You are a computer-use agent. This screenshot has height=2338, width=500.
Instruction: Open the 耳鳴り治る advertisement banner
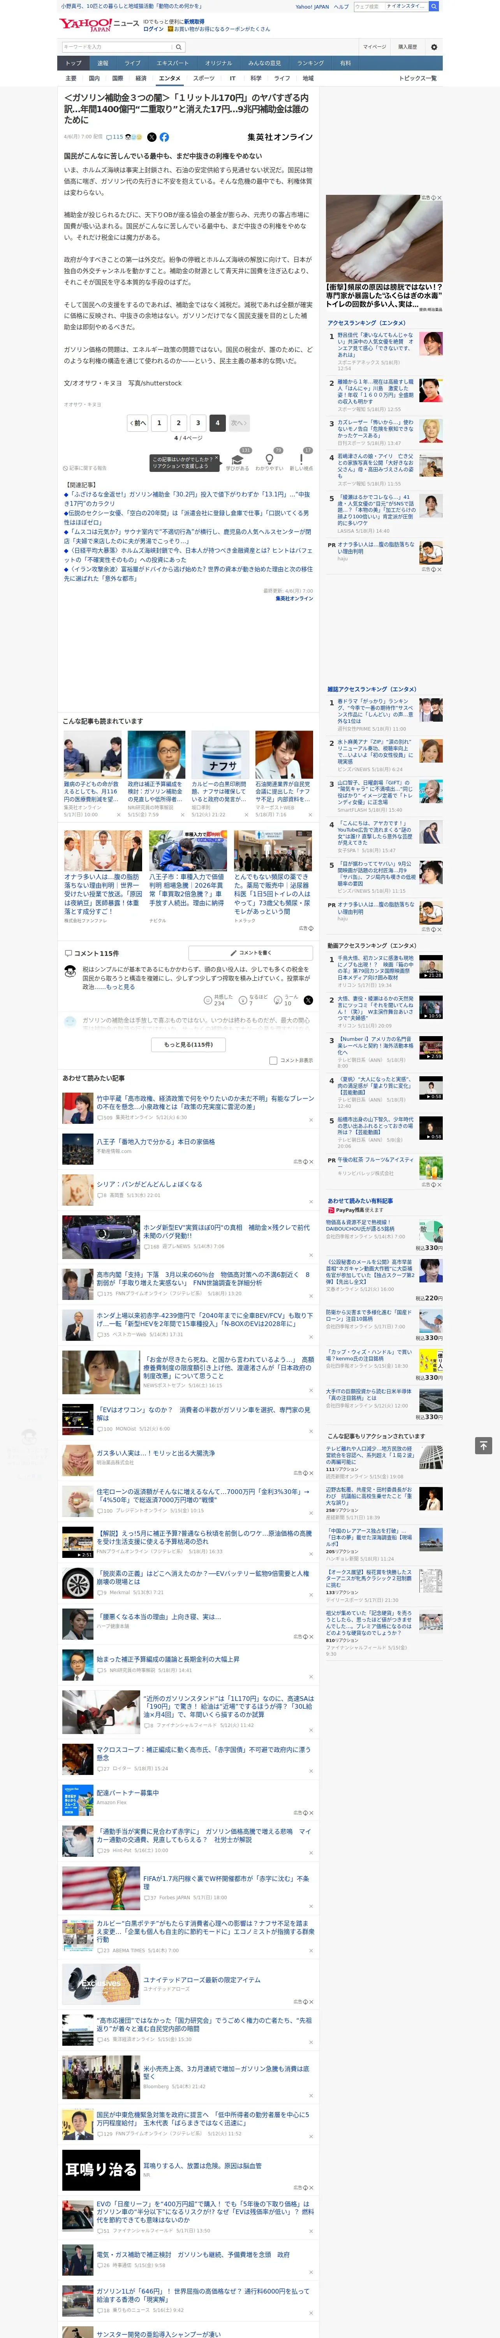(x=101, y=2169)
